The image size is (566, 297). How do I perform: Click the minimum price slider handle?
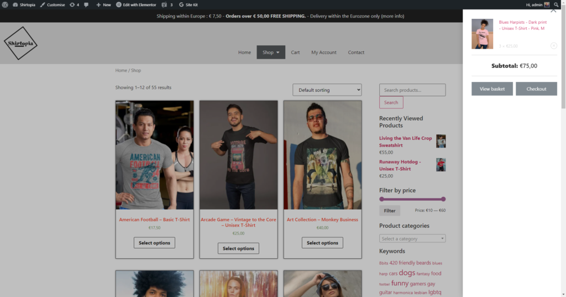point(381,199)
